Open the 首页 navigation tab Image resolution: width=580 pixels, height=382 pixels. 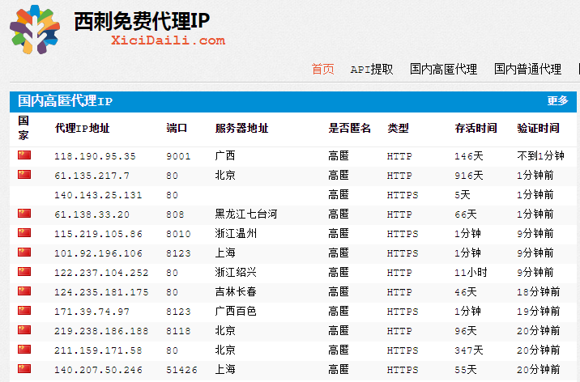(x=322, y=69)
